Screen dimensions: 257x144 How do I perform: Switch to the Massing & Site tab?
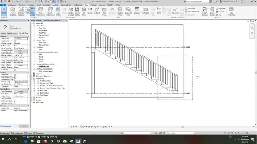click(66, 5)
